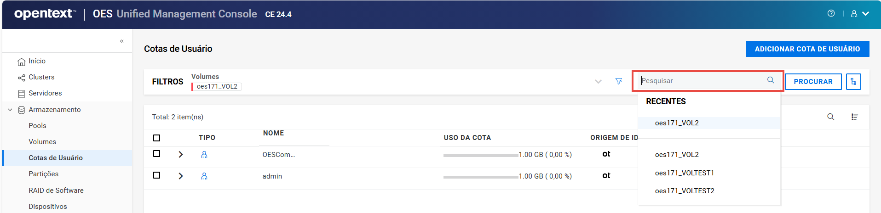Expand the filters dropdown chevron
The width and height of the screenshot is (881, 213).
point(598,82)
